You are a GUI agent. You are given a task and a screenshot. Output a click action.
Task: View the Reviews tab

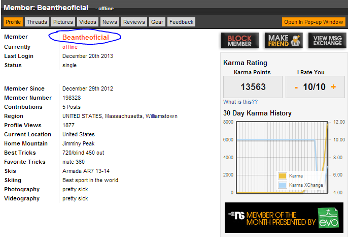134,22
